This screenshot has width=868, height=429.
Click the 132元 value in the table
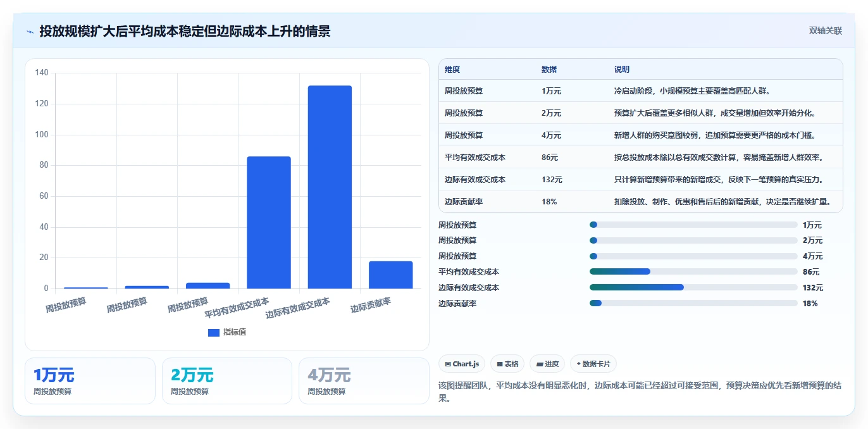click(552, 180)
